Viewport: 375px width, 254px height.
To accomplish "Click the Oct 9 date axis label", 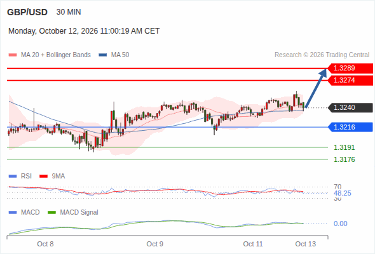I will (154, 244).
